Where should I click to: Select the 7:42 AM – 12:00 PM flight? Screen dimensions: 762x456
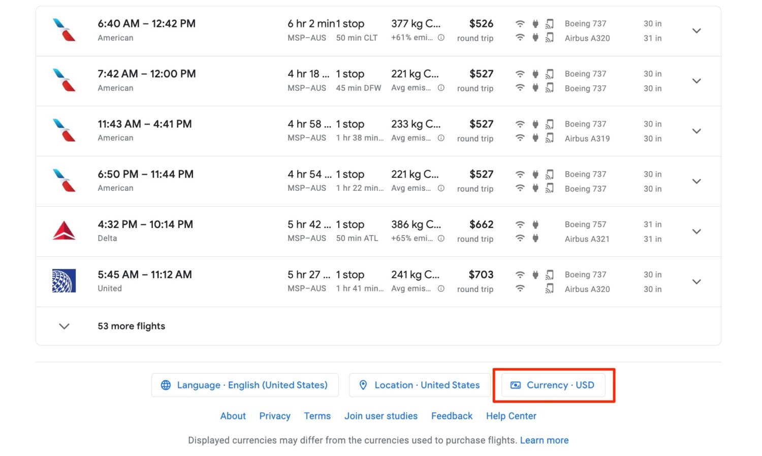[x=147, y=74]
